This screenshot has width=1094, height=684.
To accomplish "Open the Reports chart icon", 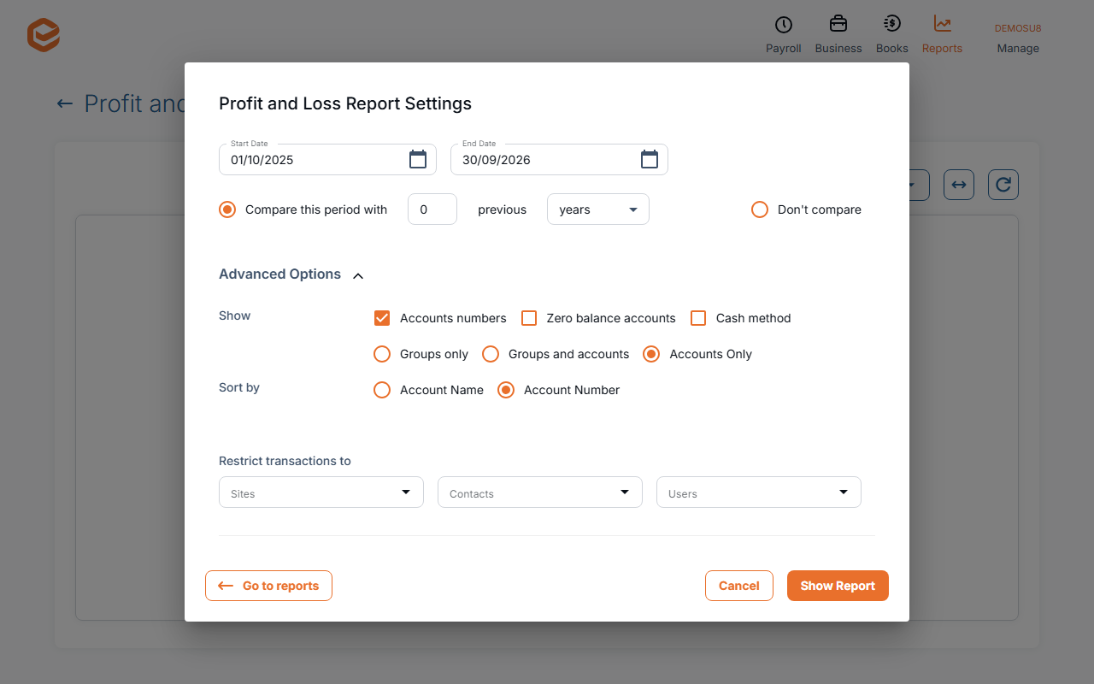I will (x=942, y=24).
